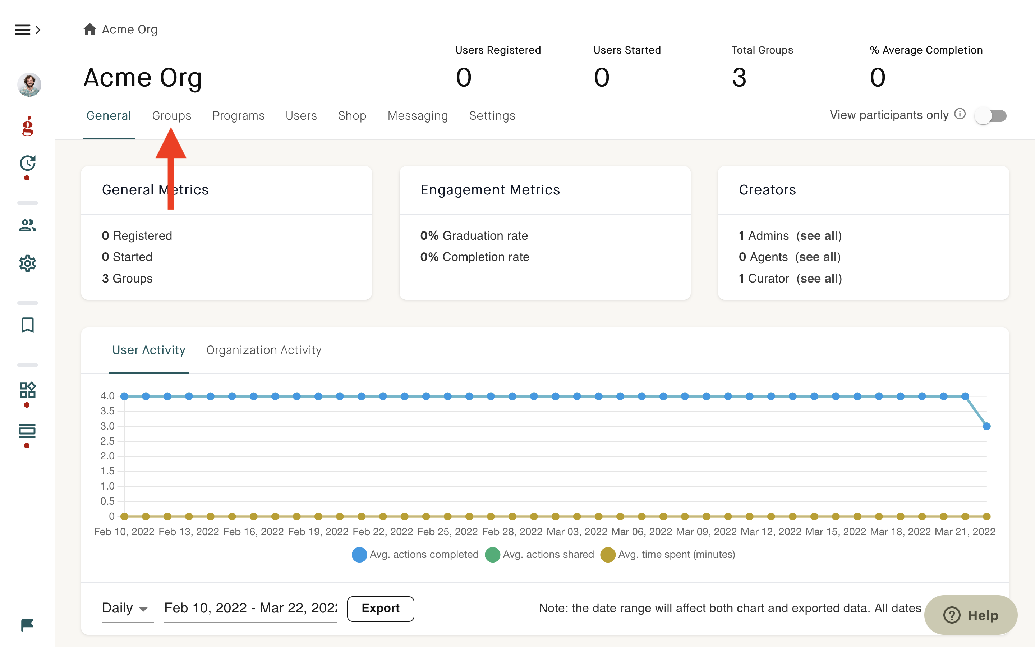Toggle View participants only switch

pos(990,115)
